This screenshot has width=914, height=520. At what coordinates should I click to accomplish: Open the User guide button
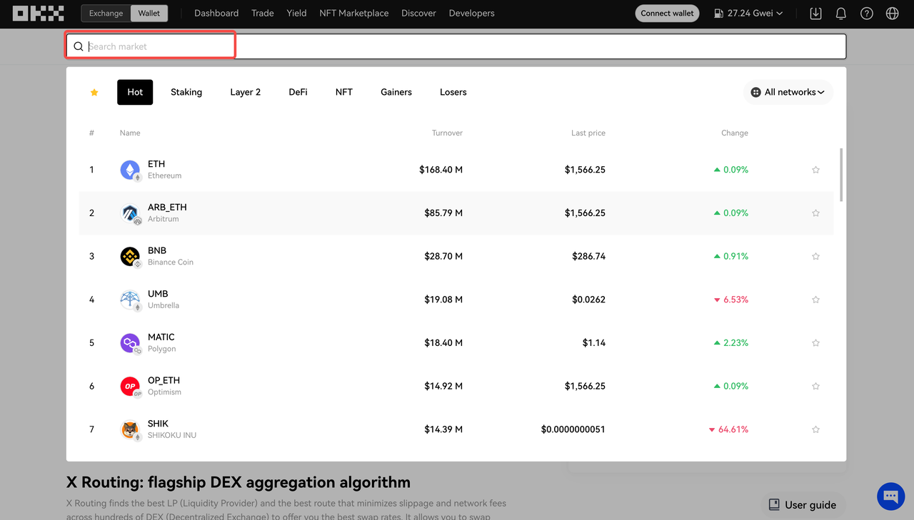[802, 505]
